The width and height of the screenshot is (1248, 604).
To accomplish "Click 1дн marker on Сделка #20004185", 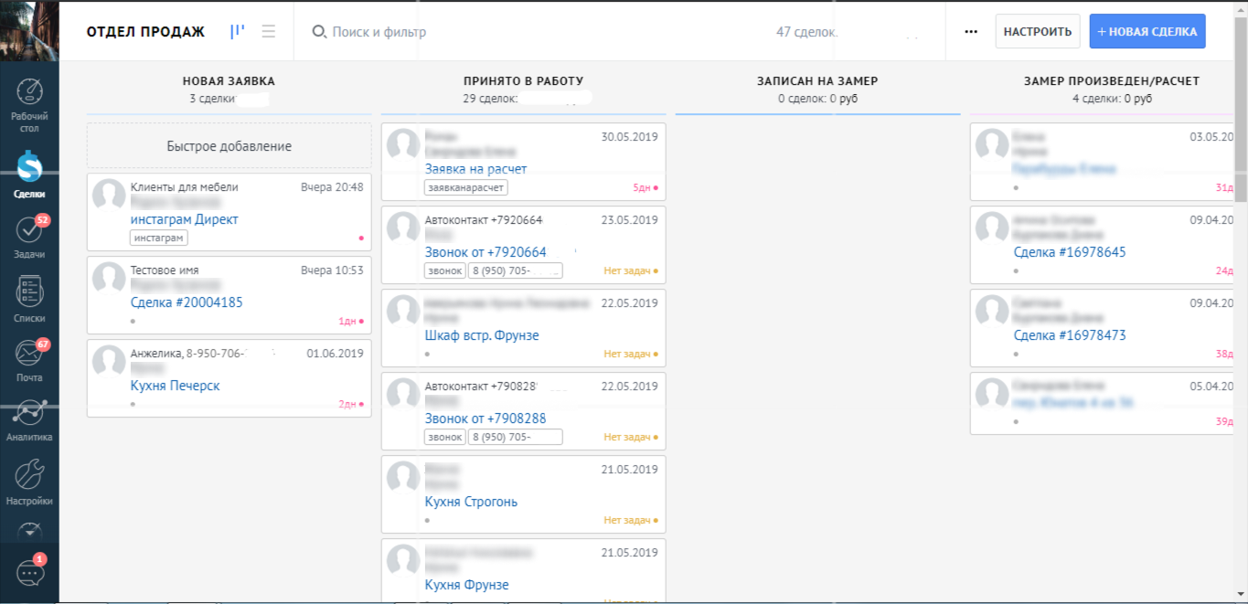I will (x=351, y=321).
